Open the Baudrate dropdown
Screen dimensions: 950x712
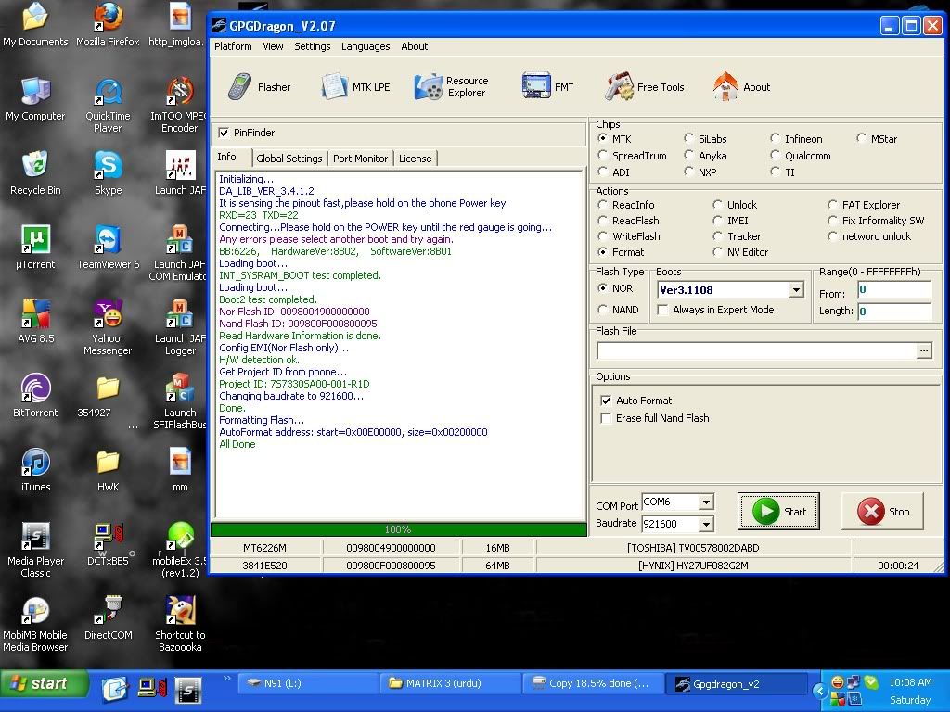706,524
